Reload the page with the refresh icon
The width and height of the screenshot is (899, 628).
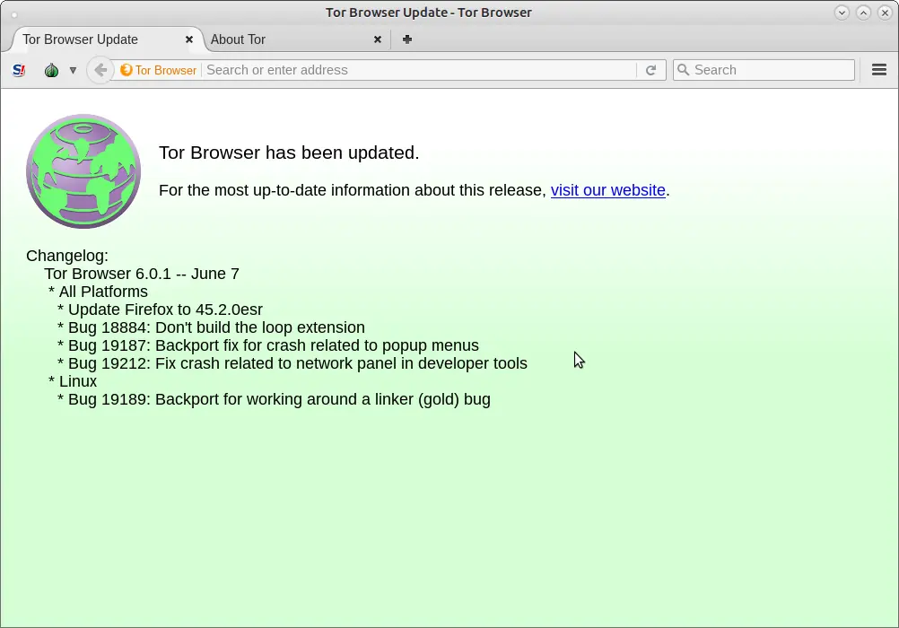[x=650, y=70]
